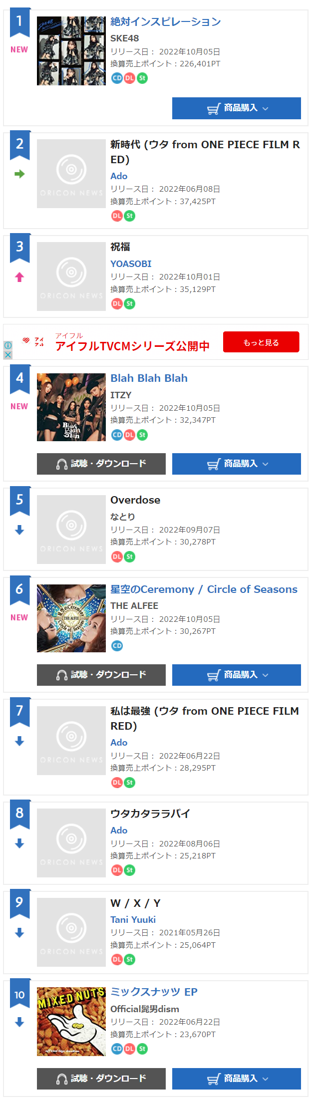Click the ad info icon beside アイフル banner
This screenshot has height=1101, width=313.
pyautogui.click(x=7, y=345)
